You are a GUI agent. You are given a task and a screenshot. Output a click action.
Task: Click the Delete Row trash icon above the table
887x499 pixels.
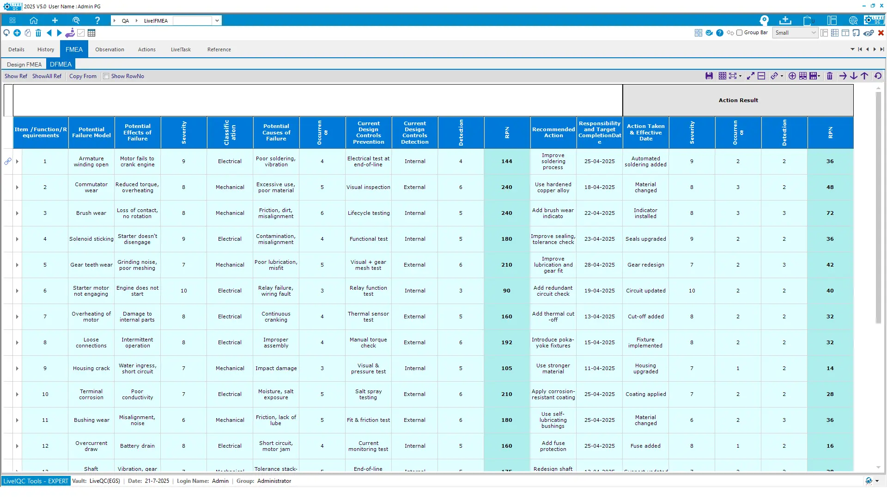(830, 75)
